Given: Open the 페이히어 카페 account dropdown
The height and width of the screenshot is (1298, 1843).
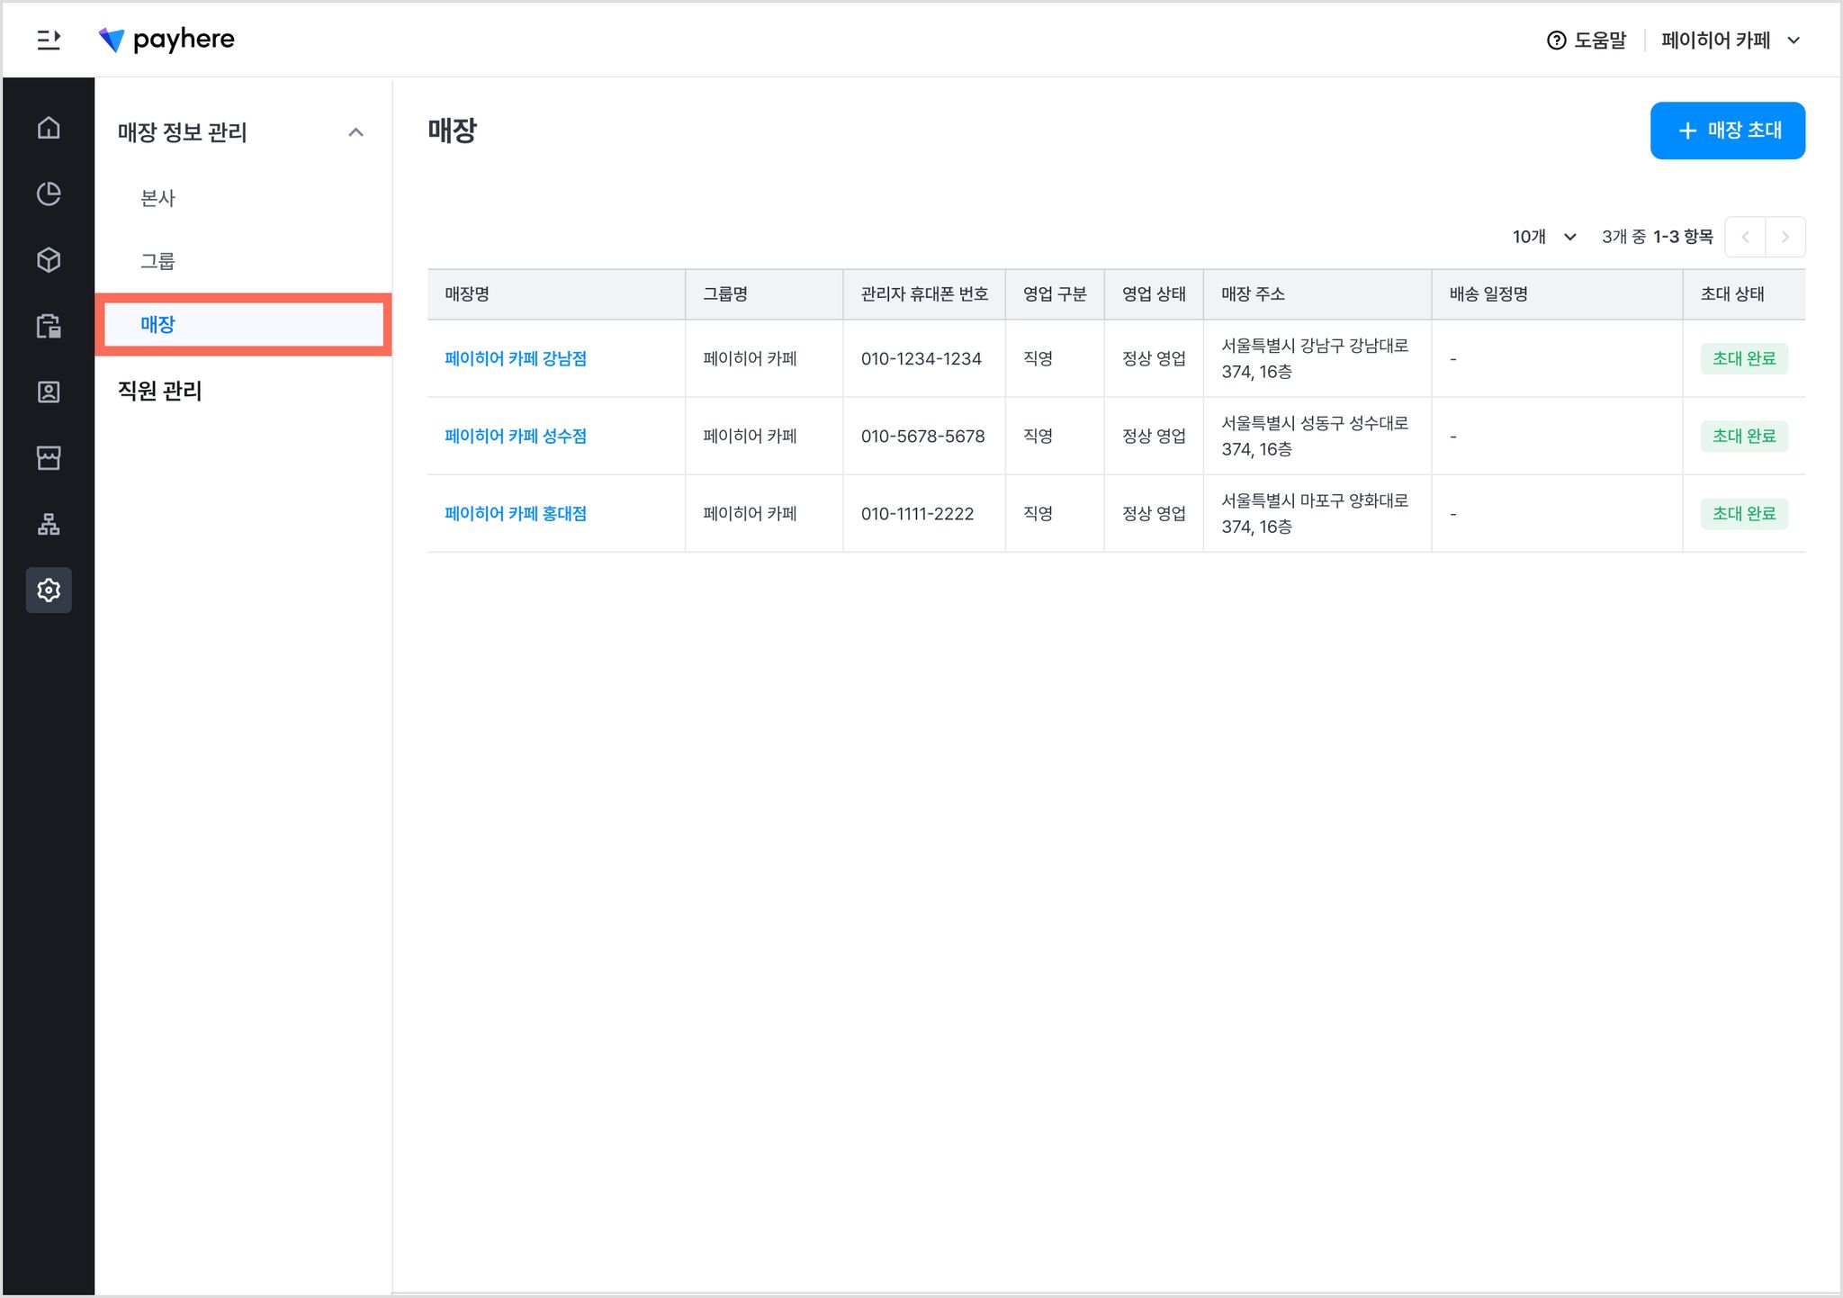Looking at the screenshot, I should tap(1731, 41).
